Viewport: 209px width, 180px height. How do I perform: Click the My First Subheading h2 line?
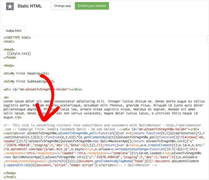point(29,81)
